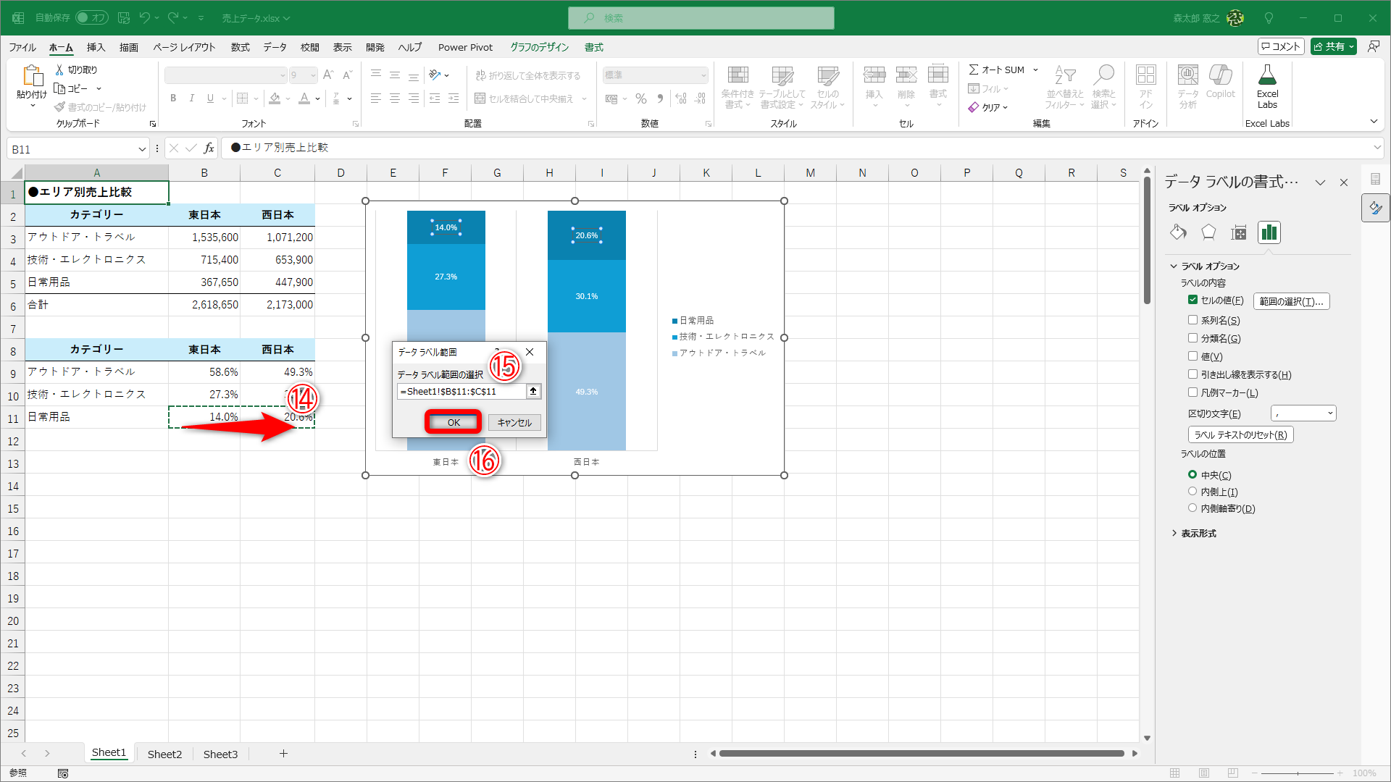Viewport: 1391px width, 782px height.
Task: Click ラベル テキストのリセット button
Action: 1240,434
